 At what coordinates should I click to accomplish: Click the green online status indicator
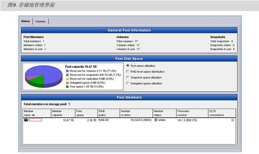coord(156,120)
